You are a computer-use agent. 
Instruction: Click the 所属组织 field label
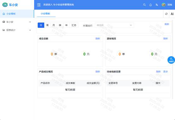(87, 26)
